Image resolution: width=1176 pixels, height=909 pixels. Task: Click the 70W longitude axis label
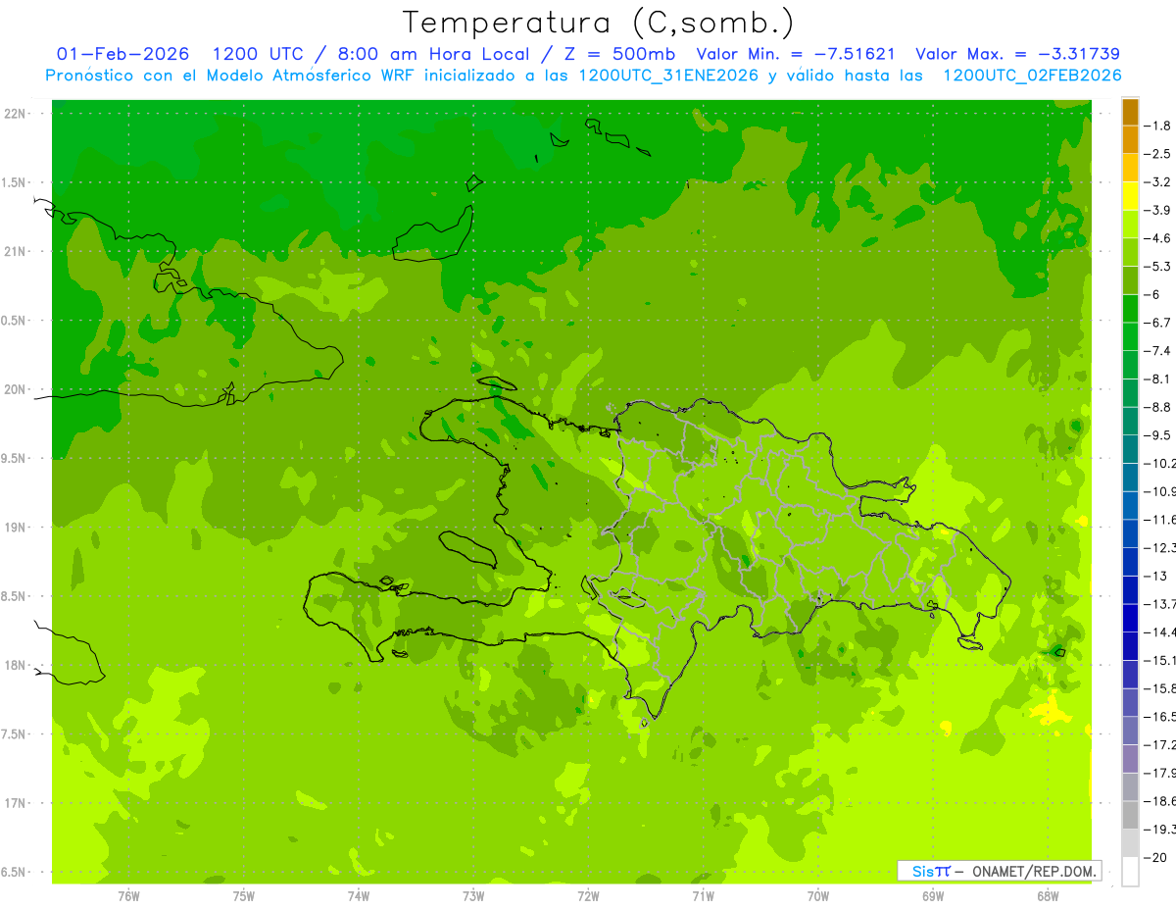coord(817,896)
